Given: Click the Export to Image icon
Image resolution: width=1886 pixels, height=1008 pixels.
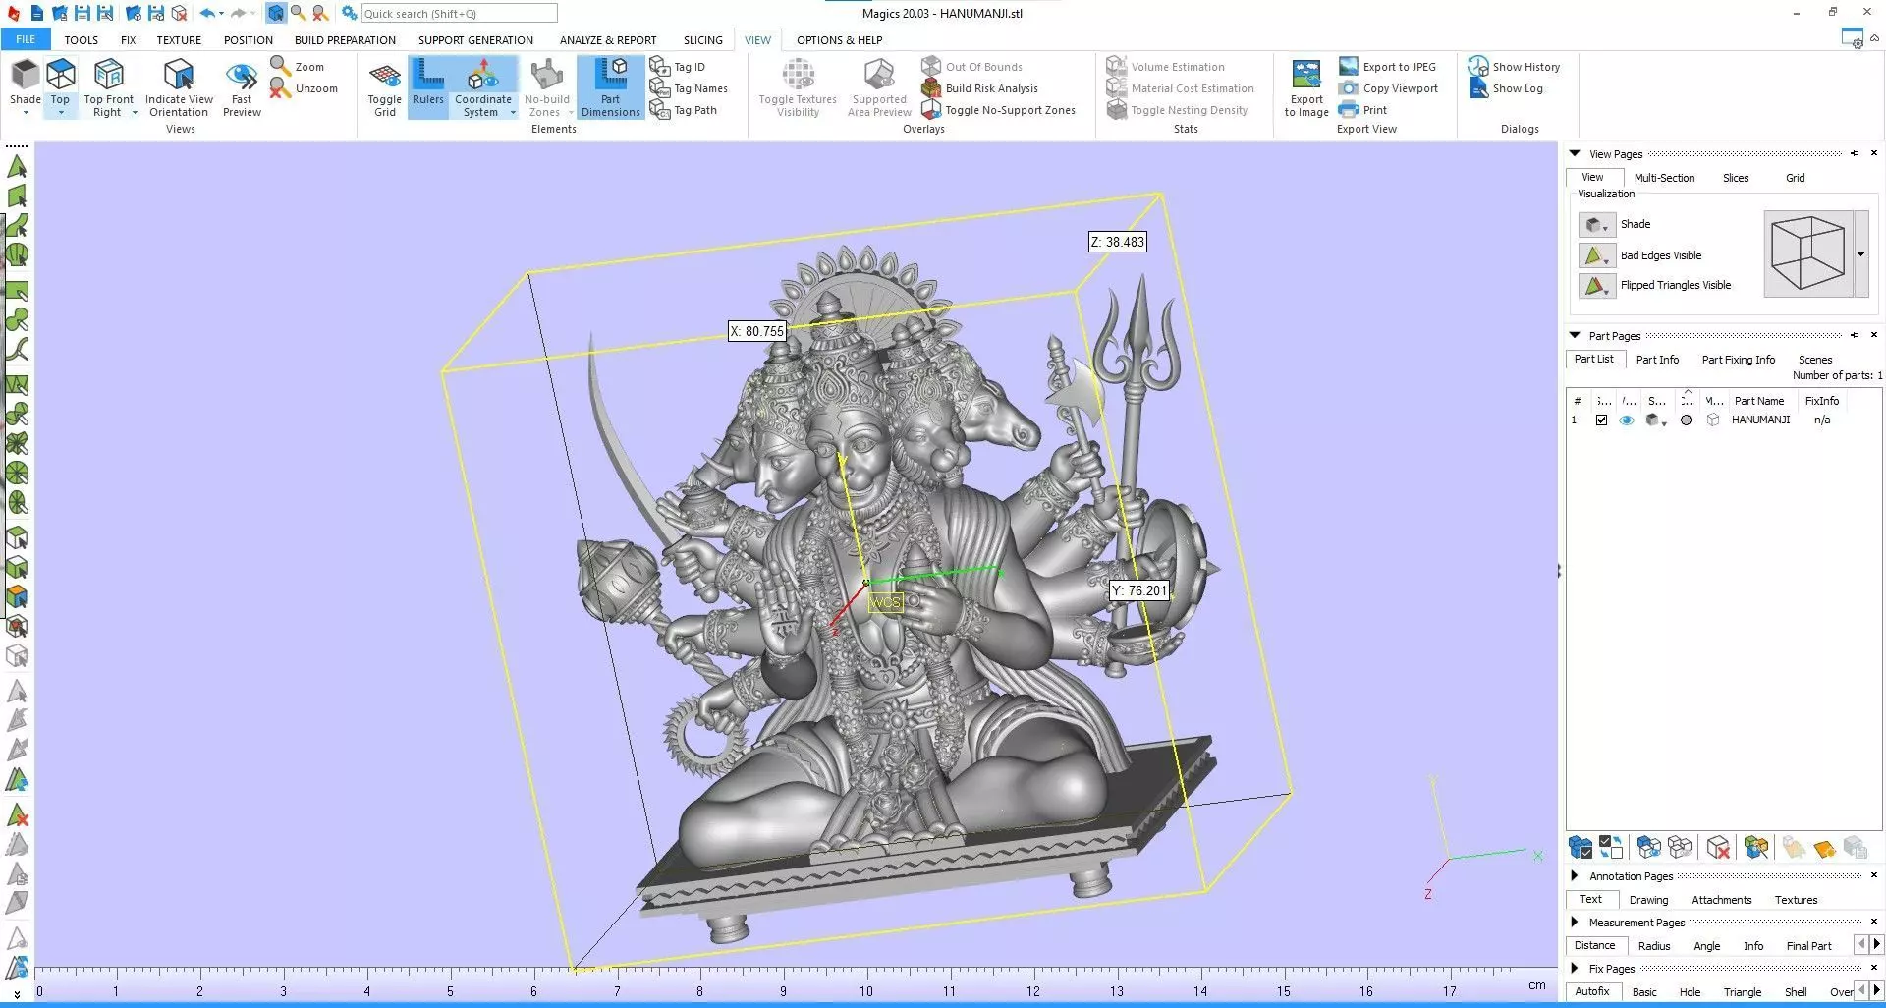Looking at the screenshot, I should click(x=1306, y=75).
